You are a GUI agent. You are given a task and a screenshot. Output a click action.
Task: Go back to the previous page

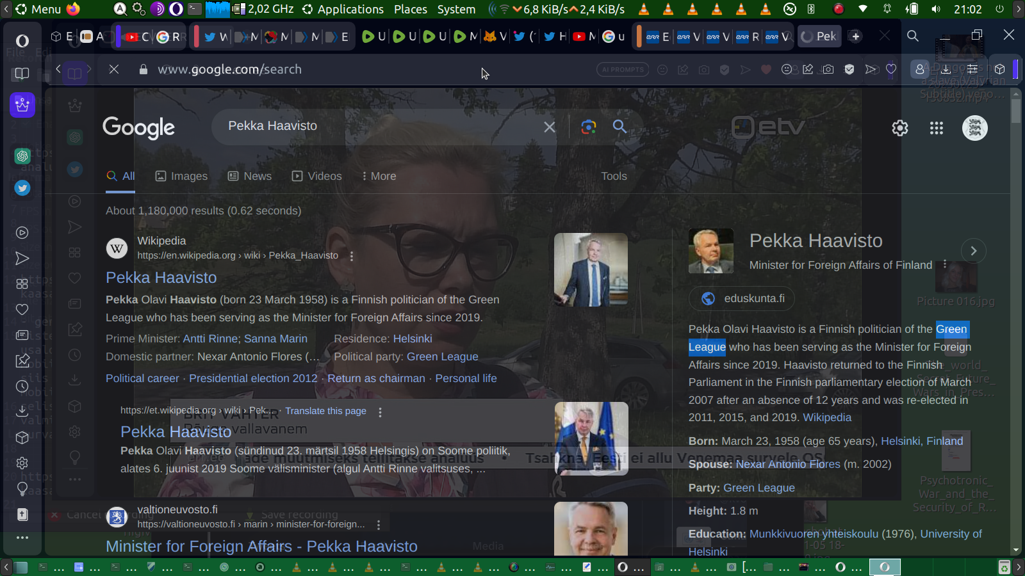click(x=58, y=69)
